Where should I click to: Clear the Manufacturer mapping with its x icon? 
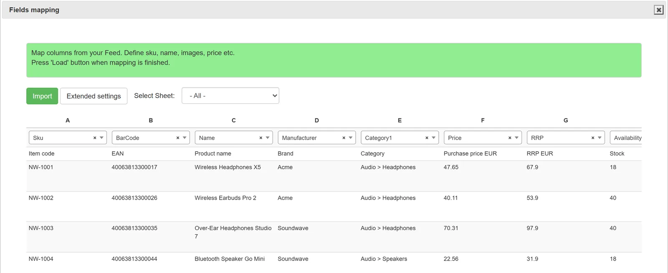pos(344,138)
